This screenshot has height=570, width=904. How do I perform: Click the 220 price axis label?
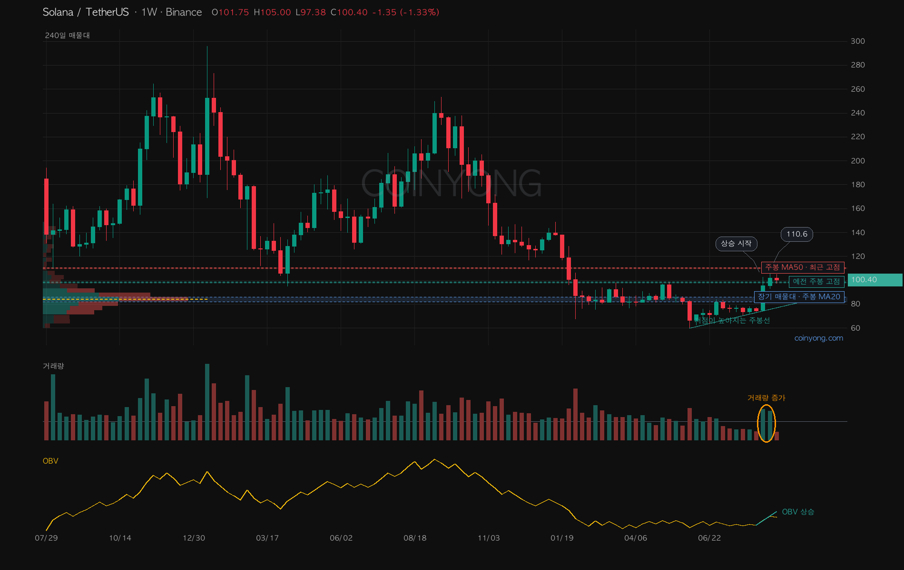(x=858, y=137)
